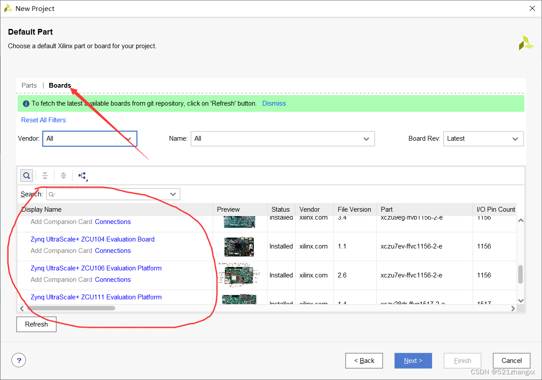Click Reset All Filters link
Screen dimensions: 542x380
click(43, 120)
